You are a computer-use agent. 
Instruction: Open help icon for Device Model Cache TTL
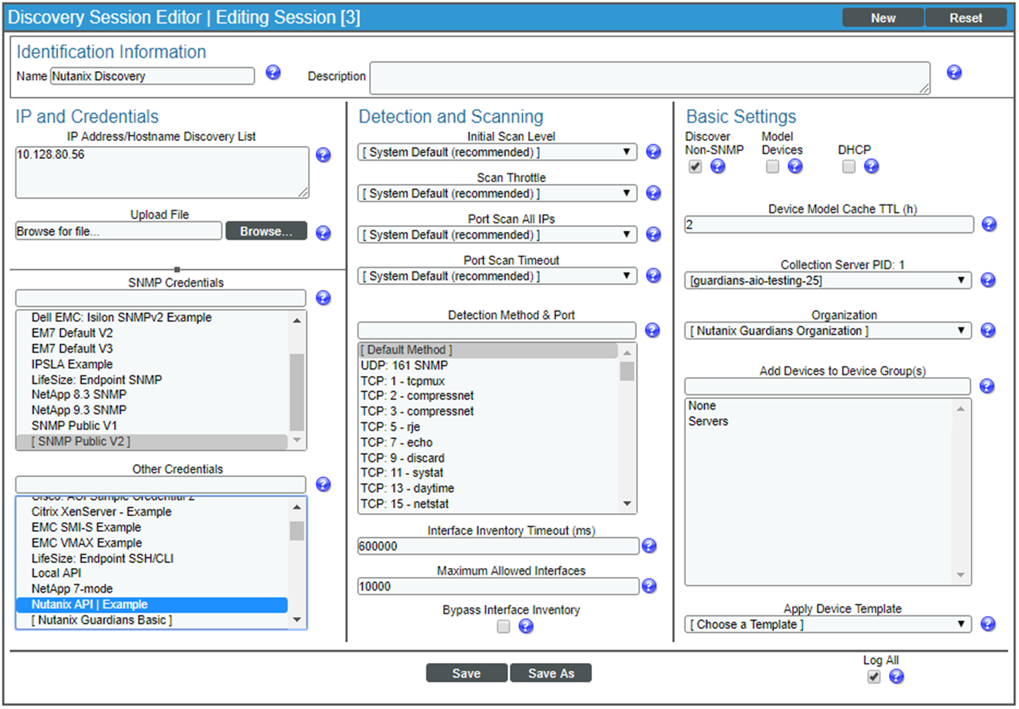coord(989,224)
